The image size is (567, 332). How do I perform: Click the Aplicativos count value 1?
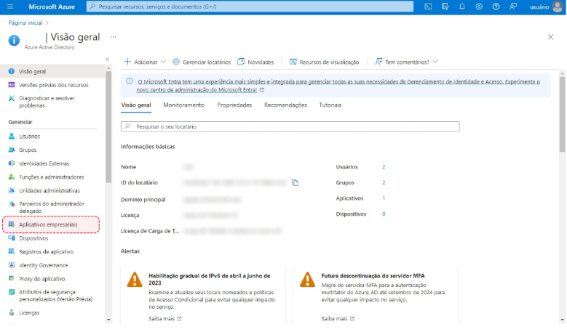point(384,198)
